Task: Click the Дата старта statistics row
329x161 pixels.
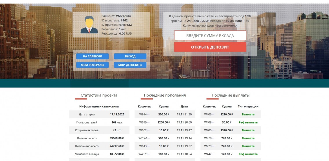Action: point(87,114)
